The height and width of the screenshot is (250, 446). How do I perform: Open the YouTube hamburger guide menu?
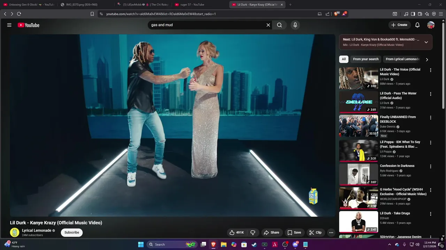click(x=9, y=25)
